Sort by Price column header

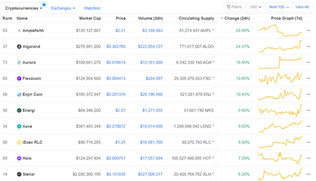click(x=120, y=18)
